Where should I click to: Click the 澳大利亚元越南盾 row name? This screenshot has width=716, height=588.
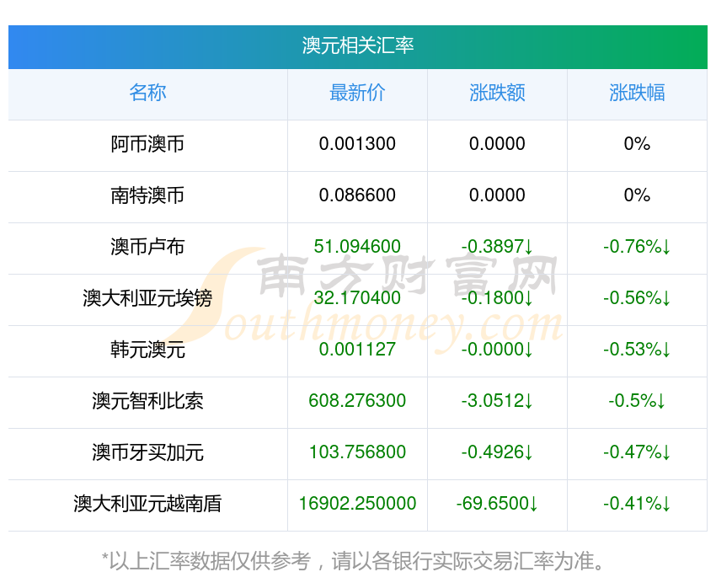pyautogui.click(x=147, y=504)
